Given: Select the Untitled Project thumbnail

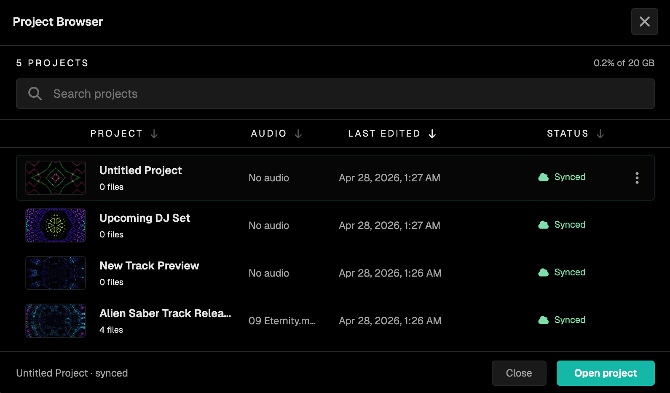Looking at the screenshot, I should pyautogui.click(x=56, y=178).
